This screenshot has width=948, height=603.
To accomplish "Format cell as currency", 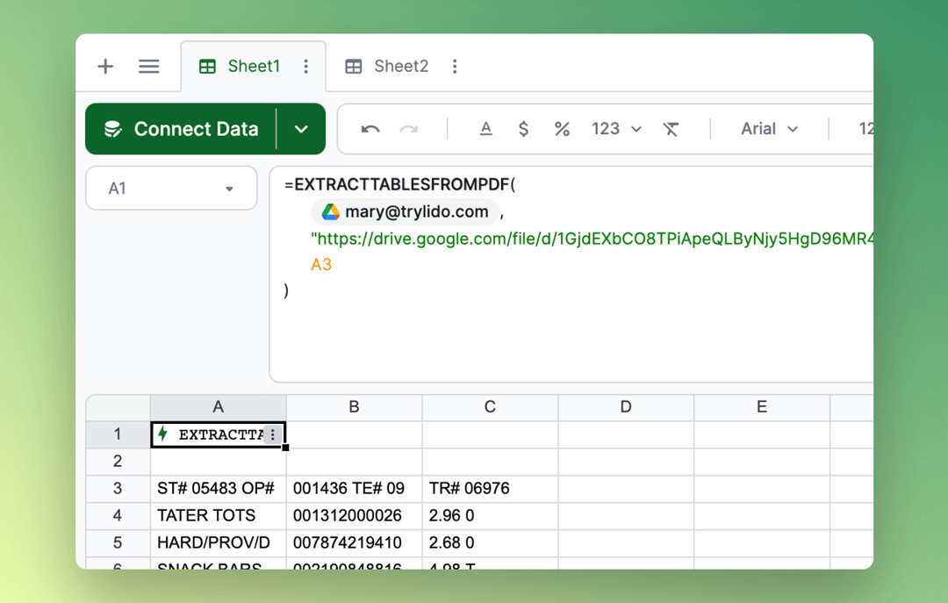I will (523, 129).
